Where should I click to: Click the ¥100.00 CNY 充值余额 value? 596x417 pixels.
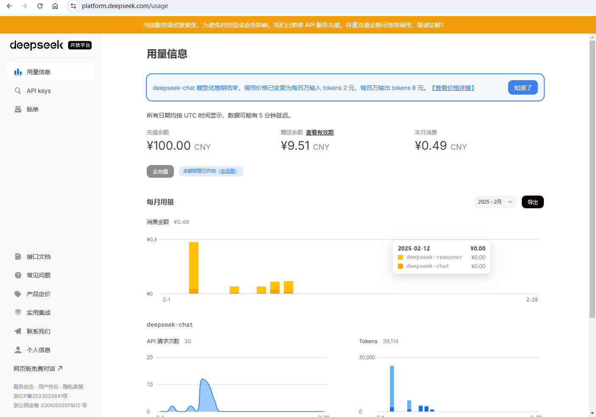click(x=179, y=146)
